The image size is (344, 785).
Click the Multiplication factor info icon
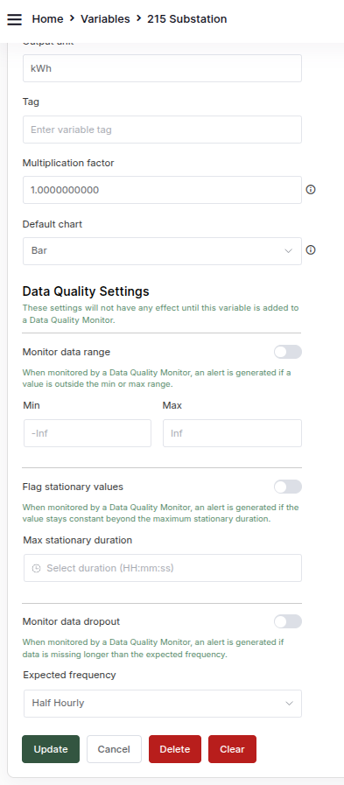(x=311, y=190)
